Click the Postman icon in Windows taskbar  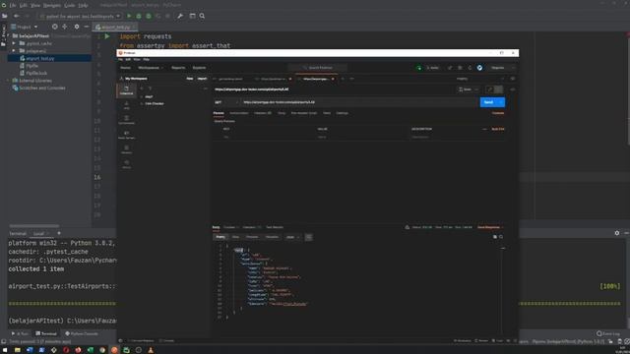114,350
